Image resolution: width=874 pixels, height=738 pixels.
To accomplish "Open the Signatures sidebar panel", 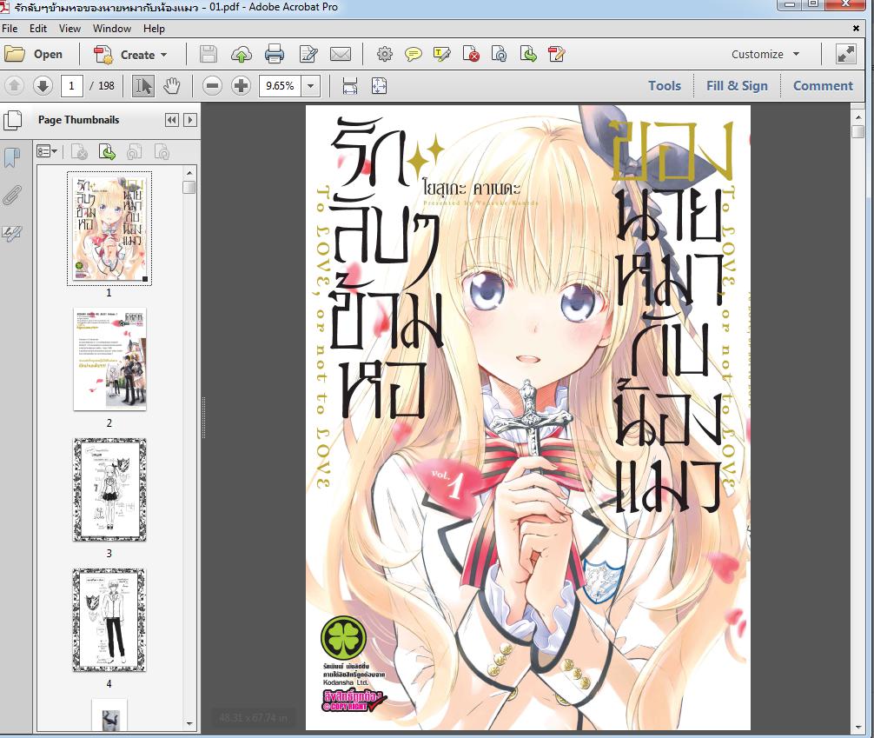I will [12, 233].
